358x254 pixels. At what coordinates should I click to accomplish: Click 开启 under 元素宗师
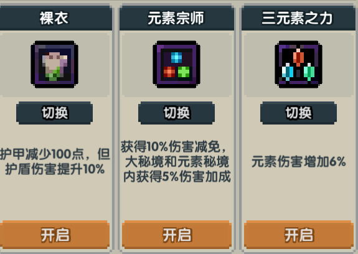click(x=177, y=235)
